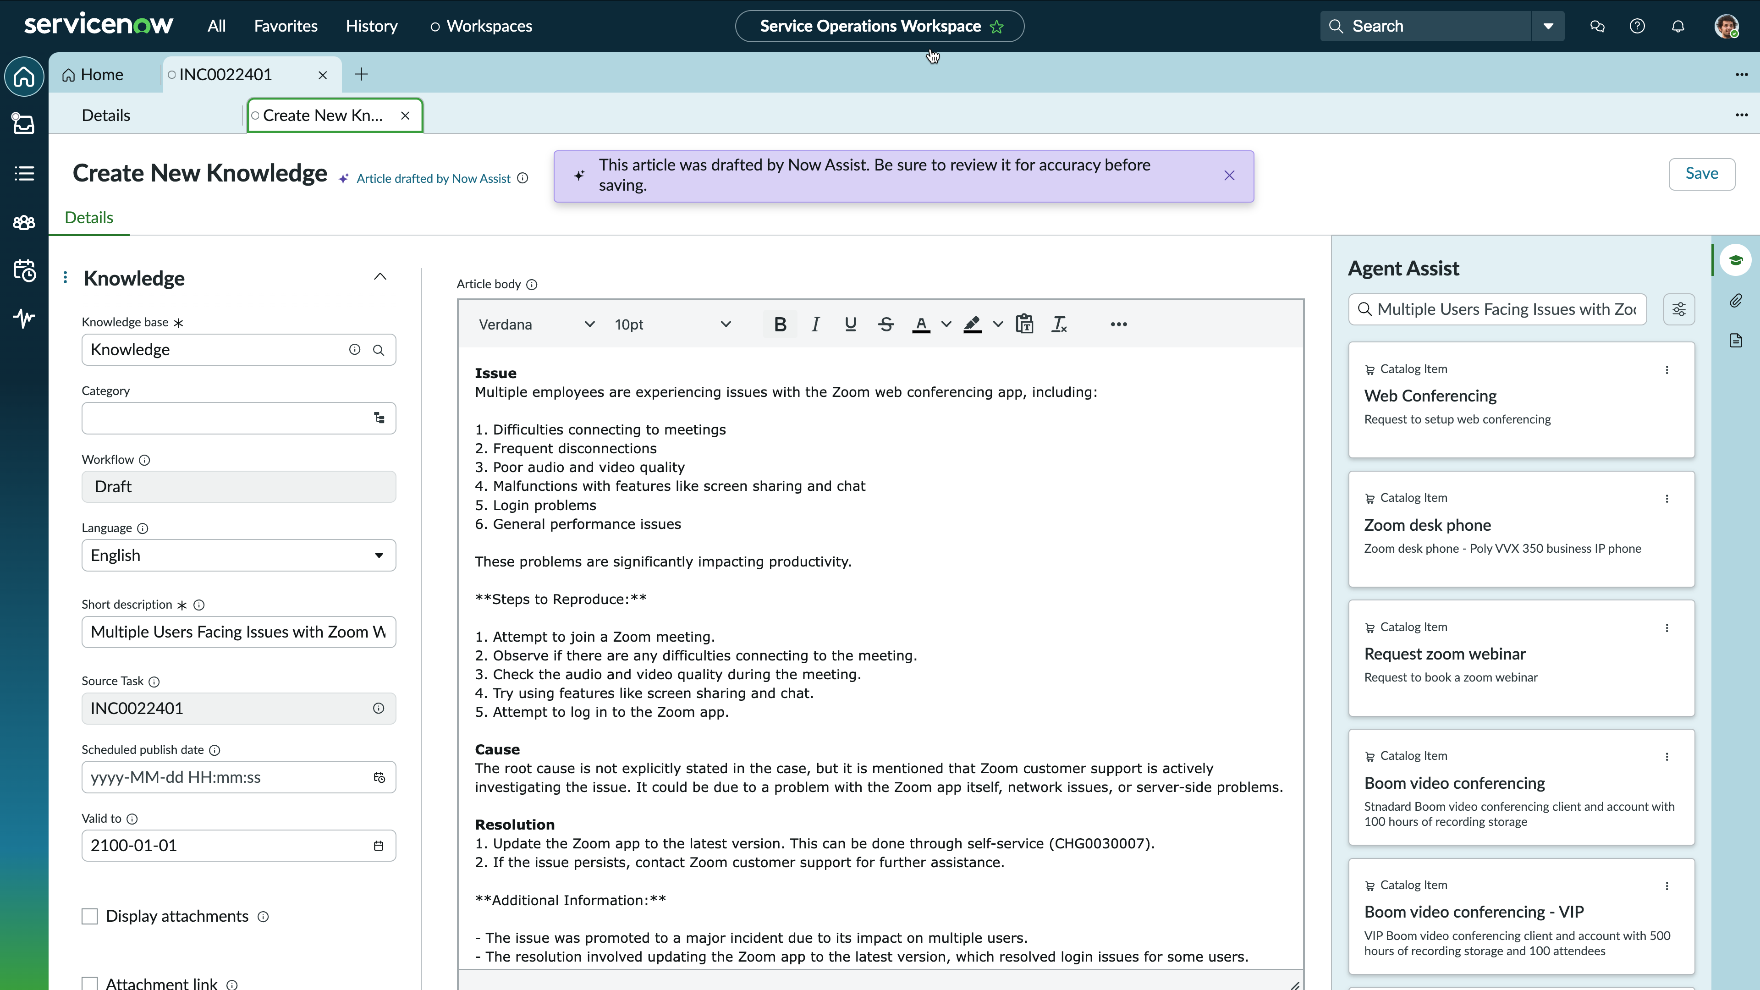Collapse the Knowledge section
1760x990 pixels.
(x=380, y=277)
